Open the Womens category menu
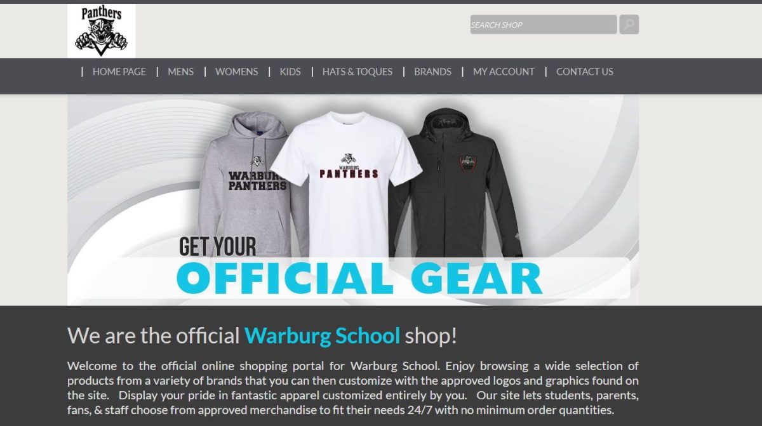 click(x=237, y=72)
